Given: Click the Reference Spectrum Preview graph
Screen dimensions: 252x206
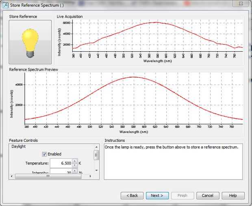Looking at the screenshot, I should (134, 98).
